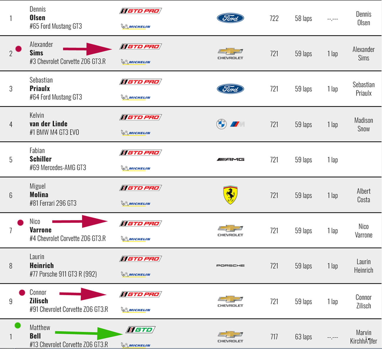
Task: Click the Ford logo in Dennis Olsen's row
Action: coord(230,18)
